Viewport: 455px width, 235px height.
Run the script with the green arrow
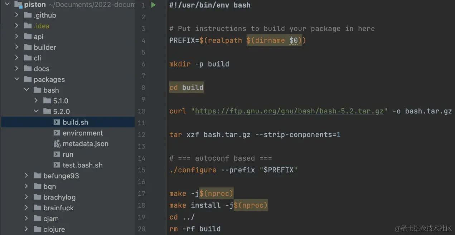pos(153,5)
